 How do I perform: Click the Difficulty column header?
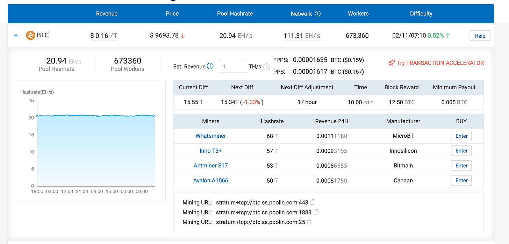(x=421, y=14)
